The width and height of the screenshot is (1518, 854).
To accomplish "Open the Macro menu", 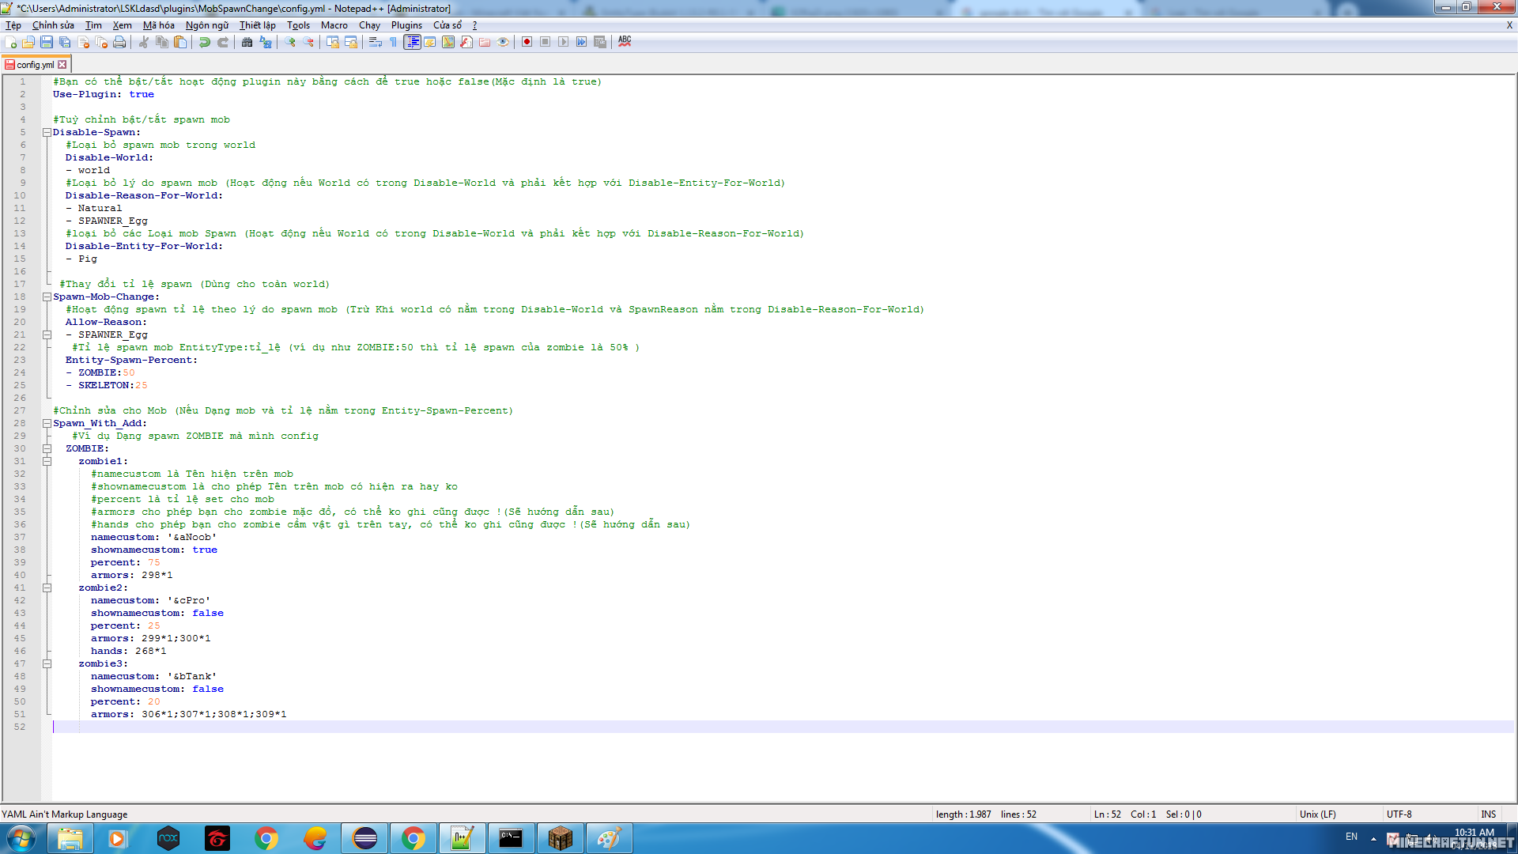I will [x=334, y=25].
